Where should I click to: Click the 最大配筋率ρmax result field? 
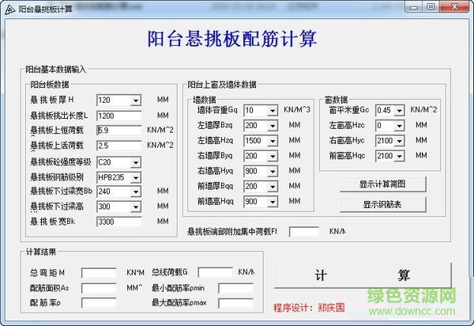[235, 303]
